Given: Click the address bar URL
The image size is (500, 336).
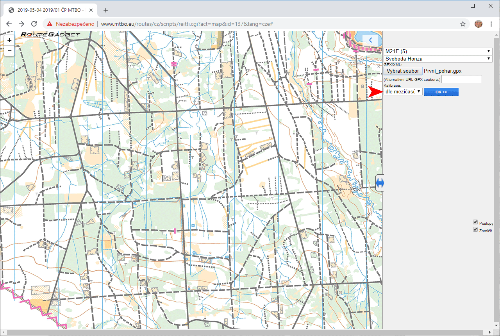Looking at the screenshot, I should 187,24.
